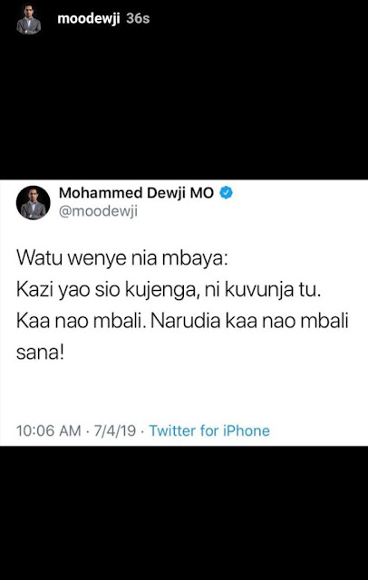Viewport: 368px width, 580px height.
Task: Open the Twitter for iPhone source link
Action: 209,430
